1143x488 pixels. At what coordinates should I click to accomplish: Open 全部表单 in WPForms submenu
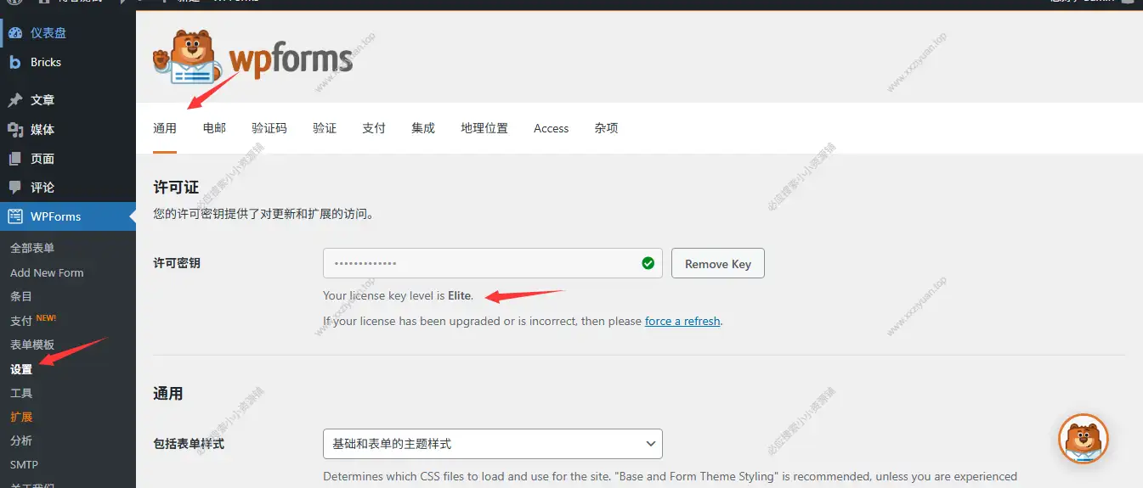(32, 248)
